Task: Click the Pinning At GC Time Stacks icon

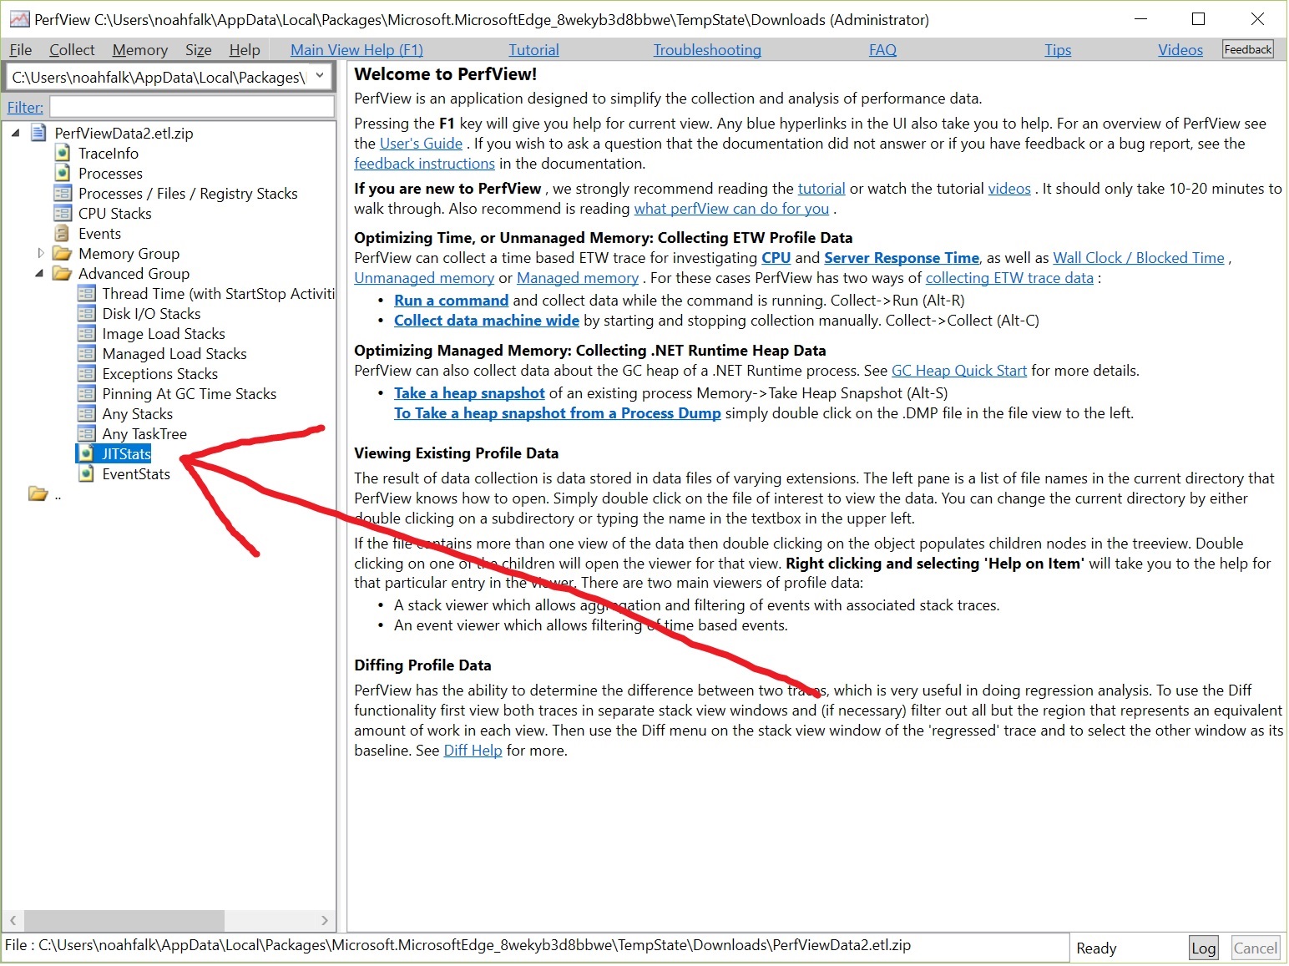Action: click(86, 393)
